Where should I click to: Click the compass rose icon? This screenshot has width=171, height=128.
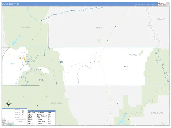8,103
